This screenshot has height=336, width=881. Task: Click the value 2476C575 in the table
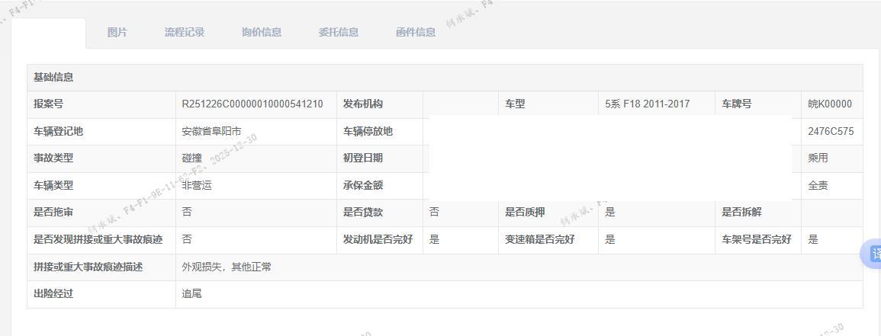pyautogui.click(x=831, y=131)
